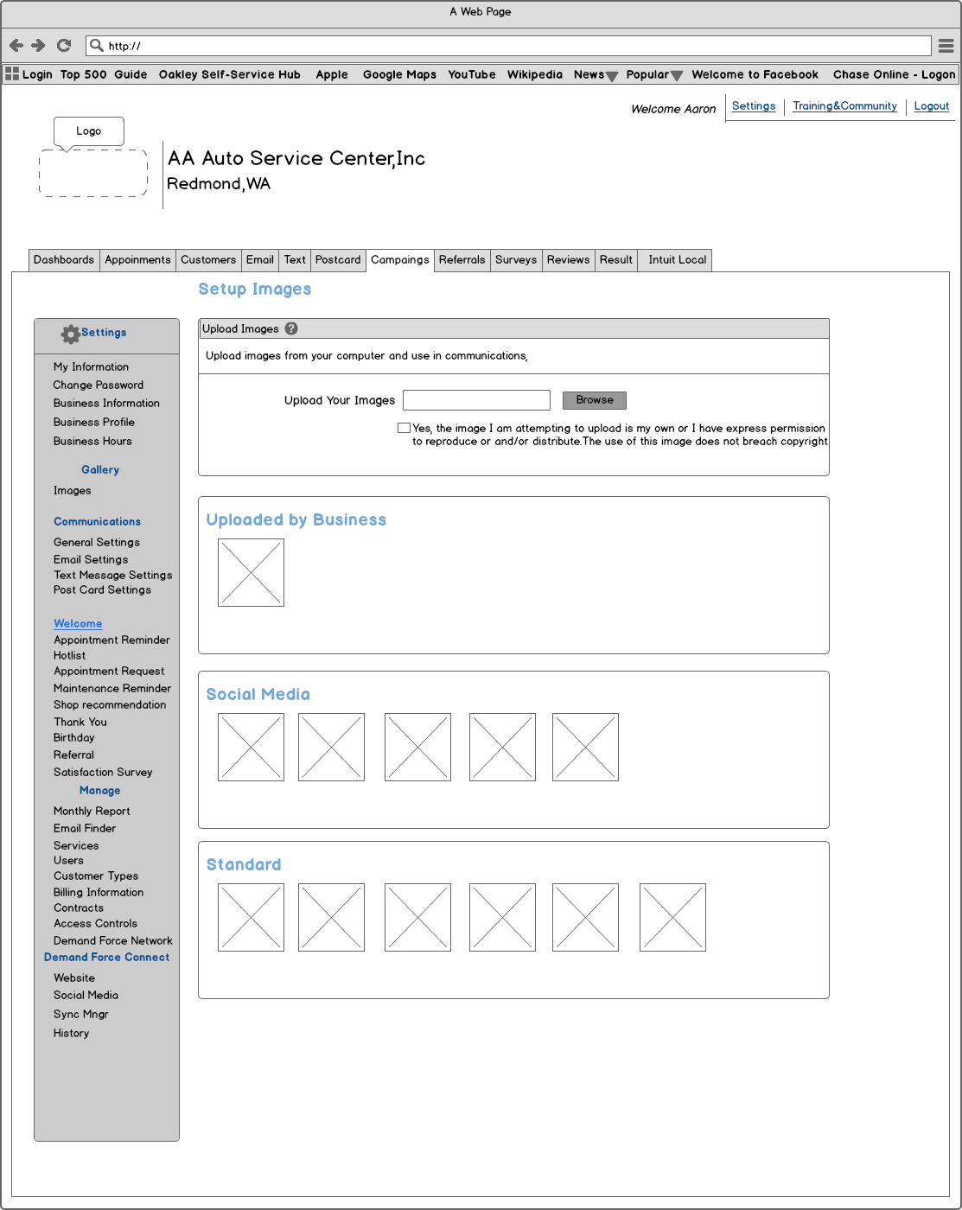Open the Welcome section in sidebar
This screenshot has height=1210, width=962.
pyautogui.click(x=78, y=623)
